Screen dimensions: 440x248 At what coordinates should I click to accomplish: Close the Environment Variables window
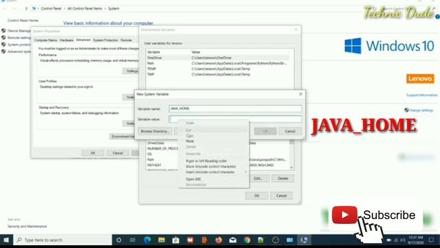(x=296, y=30)
